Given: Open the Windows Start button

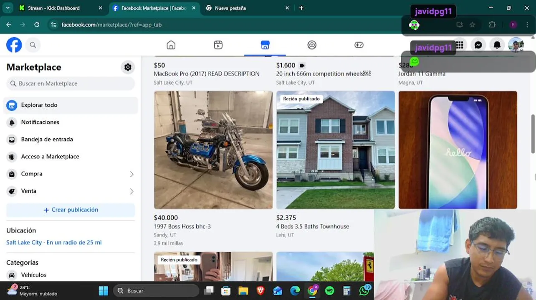Looking at the screenshot, I should [103, 290].
